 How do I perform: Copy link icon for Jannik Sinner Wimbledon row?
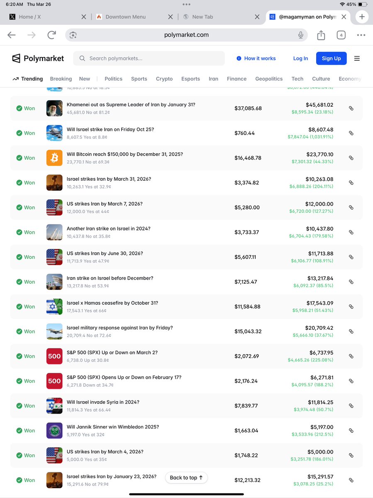click(x=351, y=430)
